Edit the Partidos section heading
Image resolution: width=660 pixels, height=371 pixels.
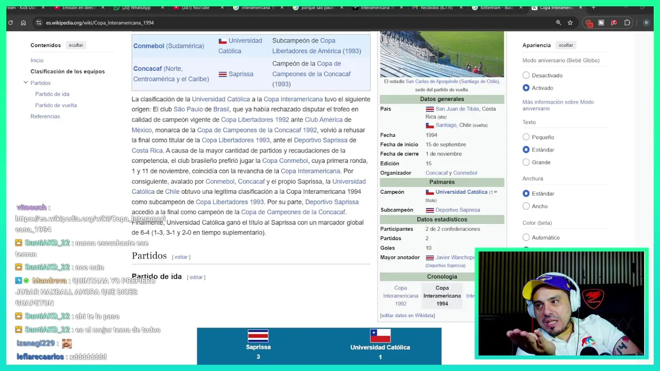[181, 257]
